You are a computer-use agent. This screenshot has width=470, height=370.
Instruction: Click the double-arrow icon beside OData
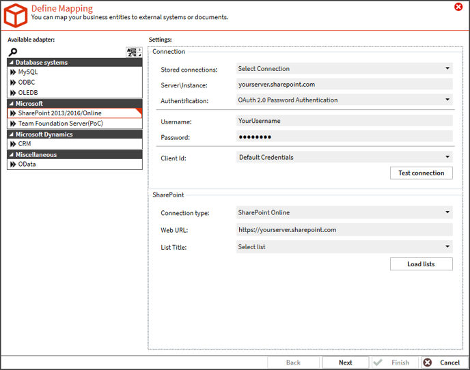(x=13, y=165)
